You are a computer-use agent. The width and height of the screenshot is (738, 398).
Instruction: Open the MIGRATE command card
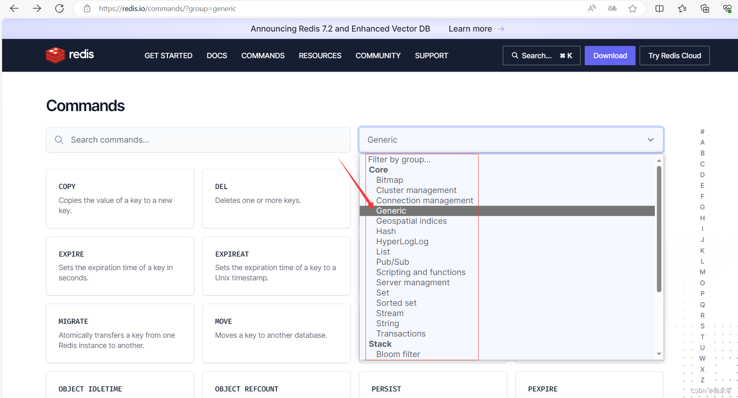click(120, 333)
